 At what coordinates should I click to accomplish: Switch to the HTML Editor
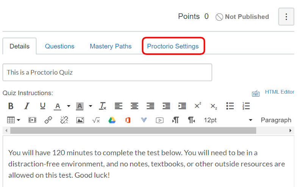280,92
